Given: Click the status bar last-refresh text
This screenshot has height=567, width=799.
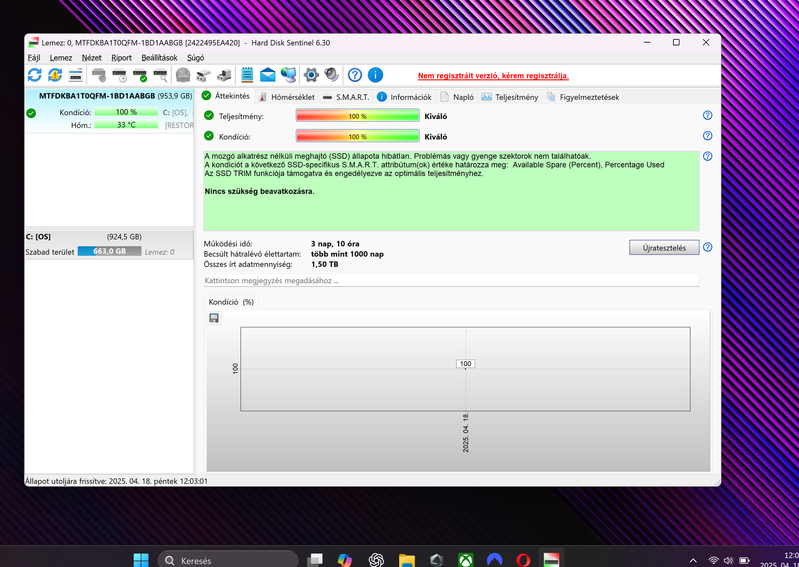Looking at the screenshot, I should [116, 481].
